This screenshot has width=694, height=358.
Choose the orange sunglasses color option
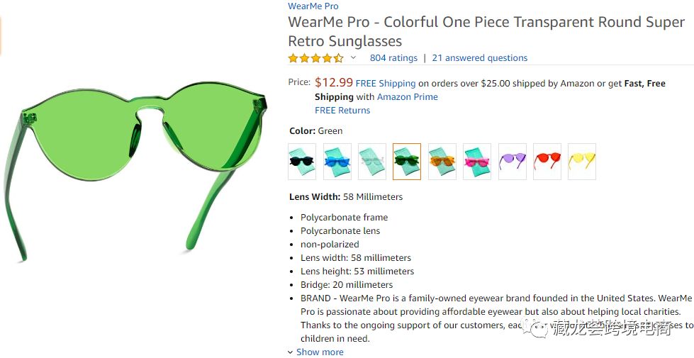click(x=442, y=162)
